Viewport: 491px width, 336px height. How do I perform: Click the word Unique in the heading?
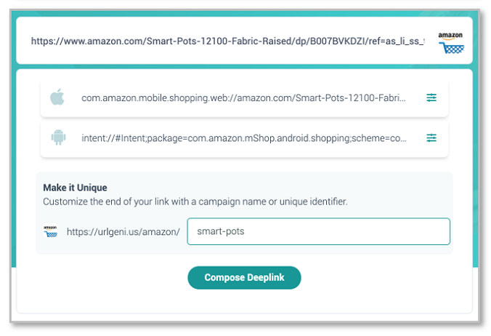92,188
